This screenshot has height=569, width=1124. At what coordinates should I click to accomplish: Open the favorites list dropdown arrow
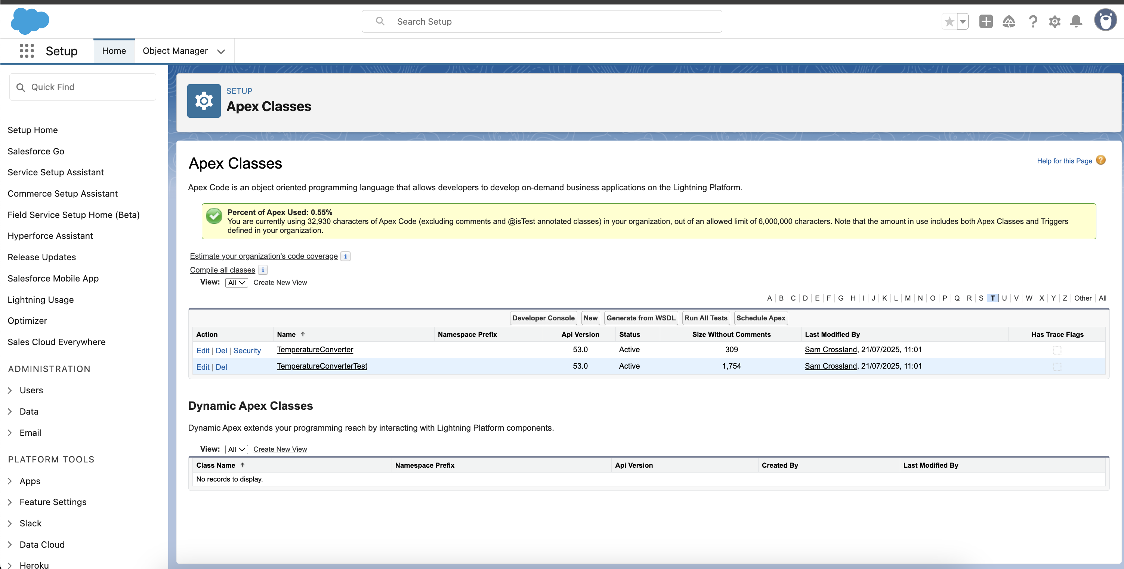963,21
